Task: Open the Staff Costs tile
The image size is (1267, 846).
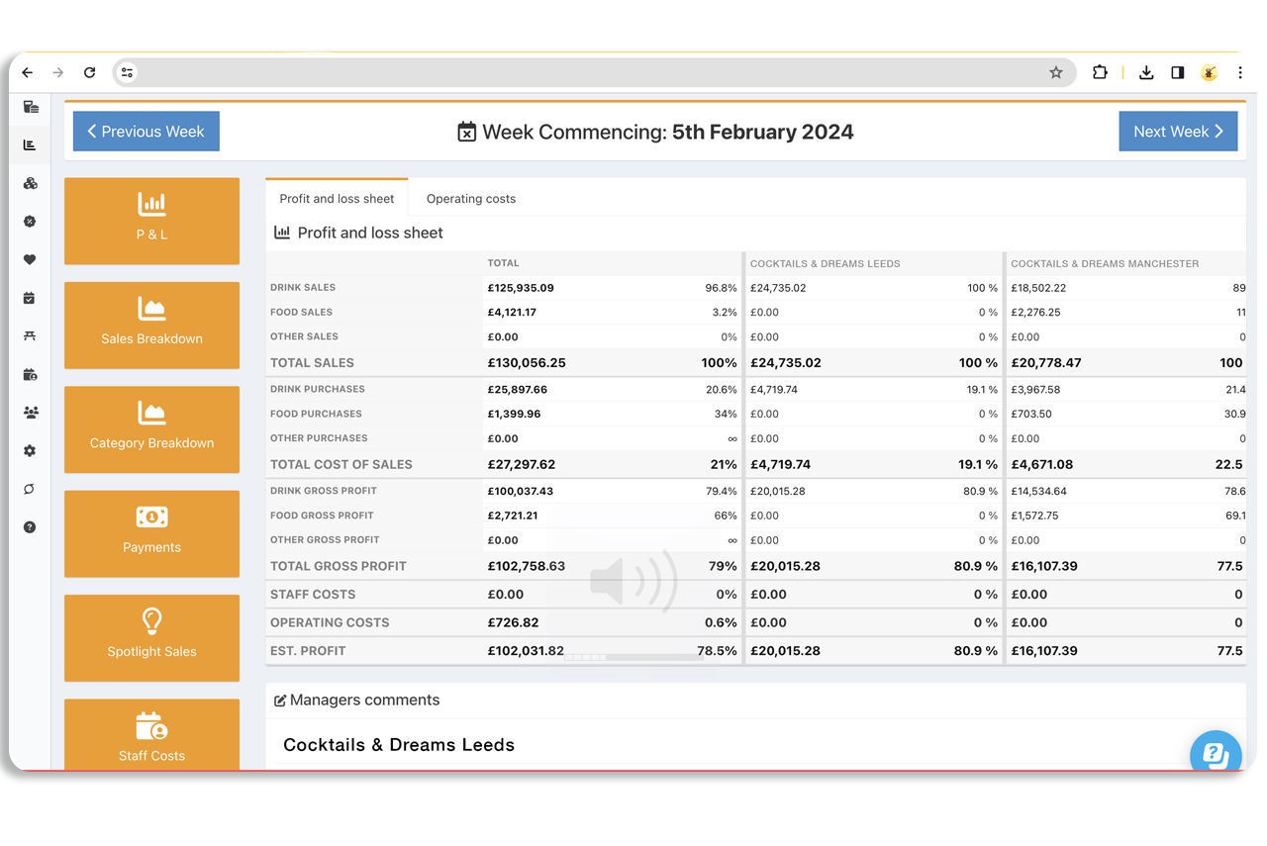Action: [151, 737]
